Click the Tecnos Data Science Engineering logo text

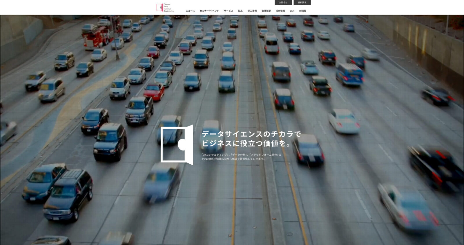pyautogui.click(x=169, y=8)
